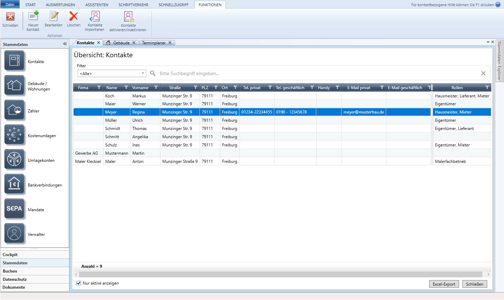The image size is (504, 300).
Task: Open Gebäude / Wohnungen in sidebar
Action: [14, 85]
